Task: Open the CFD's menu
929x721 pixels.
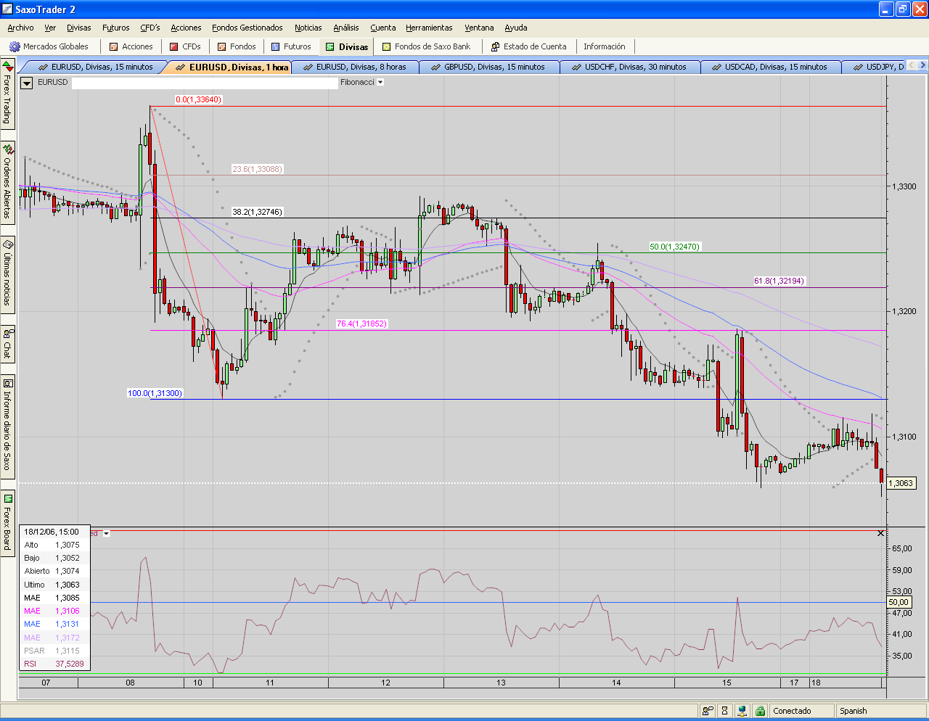Action: pos(150,28)
